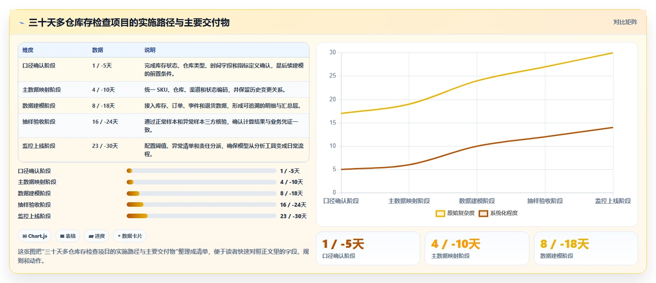656x283 pixels.
Task: Click the 表格 tag chip
Action: pos(68,236)
